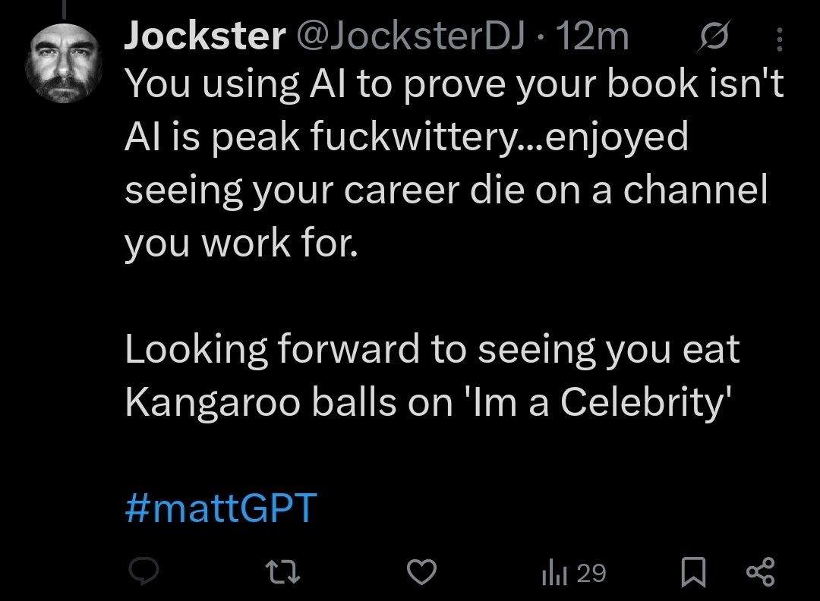Click the text "you work for."
This screenshot has width=820, height=601.
241,244
